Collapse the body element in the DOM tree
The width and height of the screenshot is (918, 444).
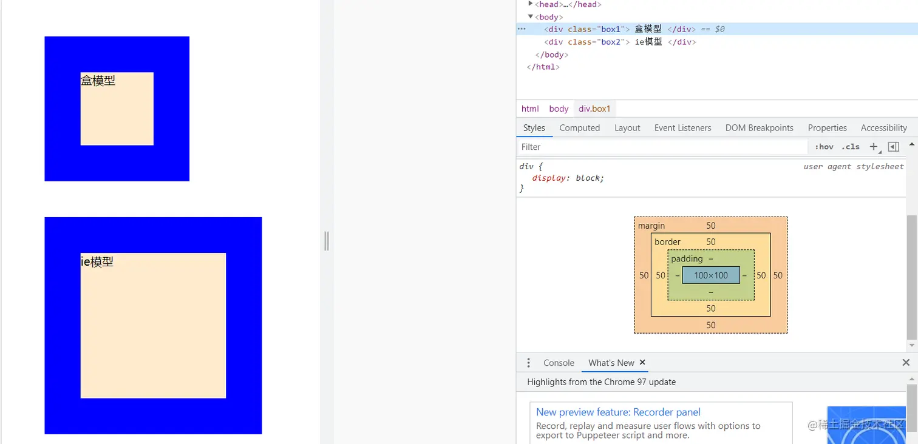click(x=530, y=16)
